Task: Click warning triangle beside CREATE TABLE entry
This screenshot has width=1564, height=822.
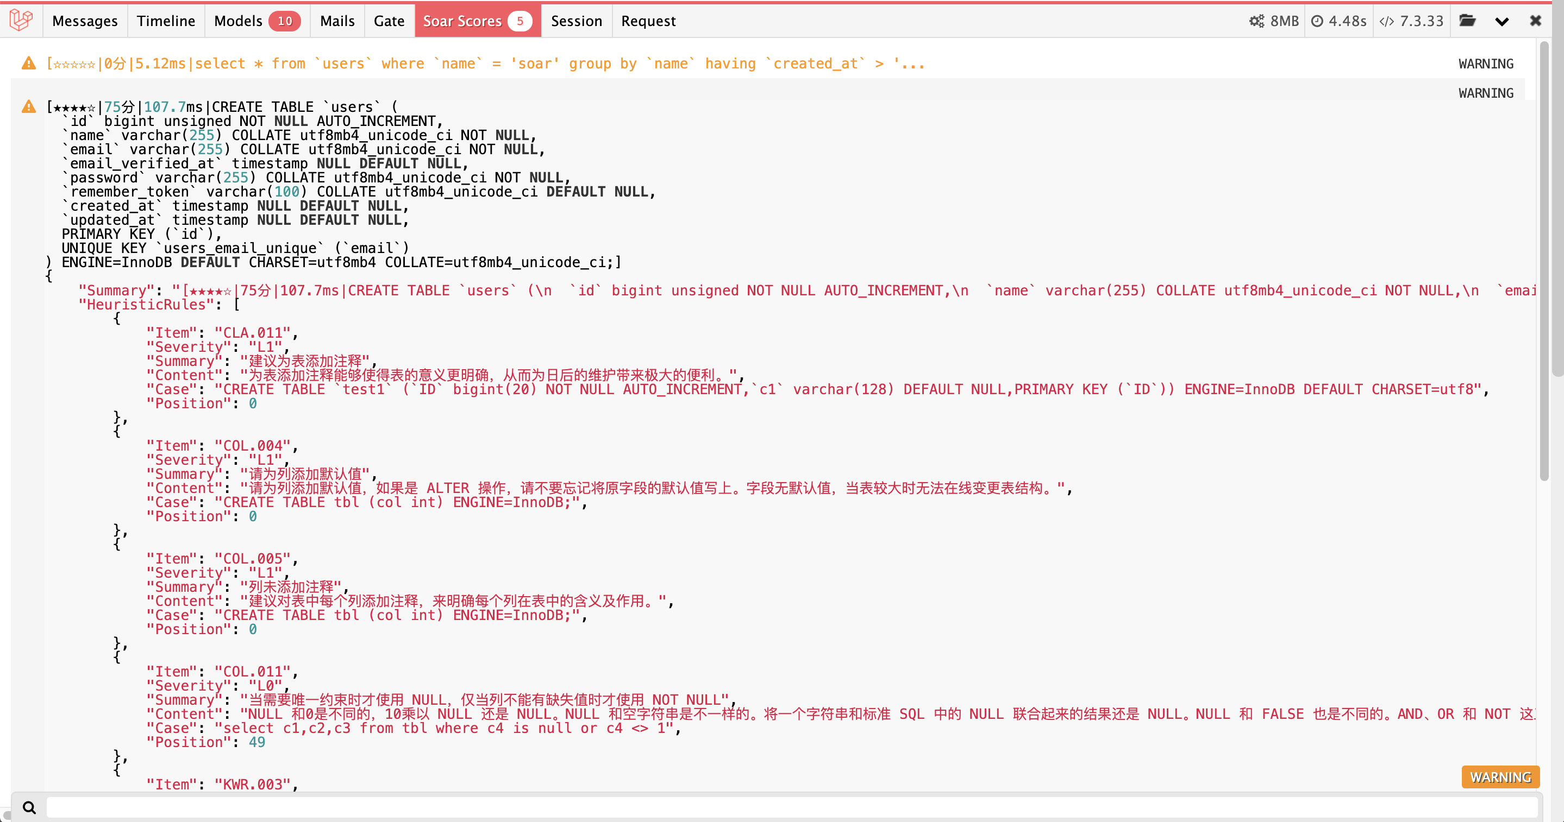Action: (x=29, y=107)
